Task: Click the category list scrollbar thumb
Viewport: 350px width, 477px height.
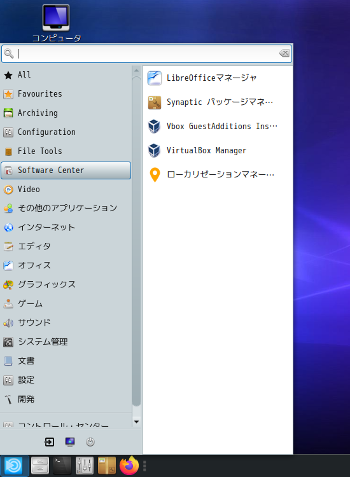Action: tap(136, 241)
